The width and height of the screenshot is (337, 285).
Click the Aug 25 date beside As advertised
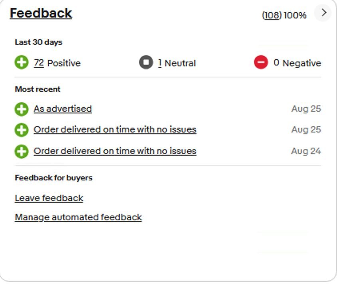point(306,109)
